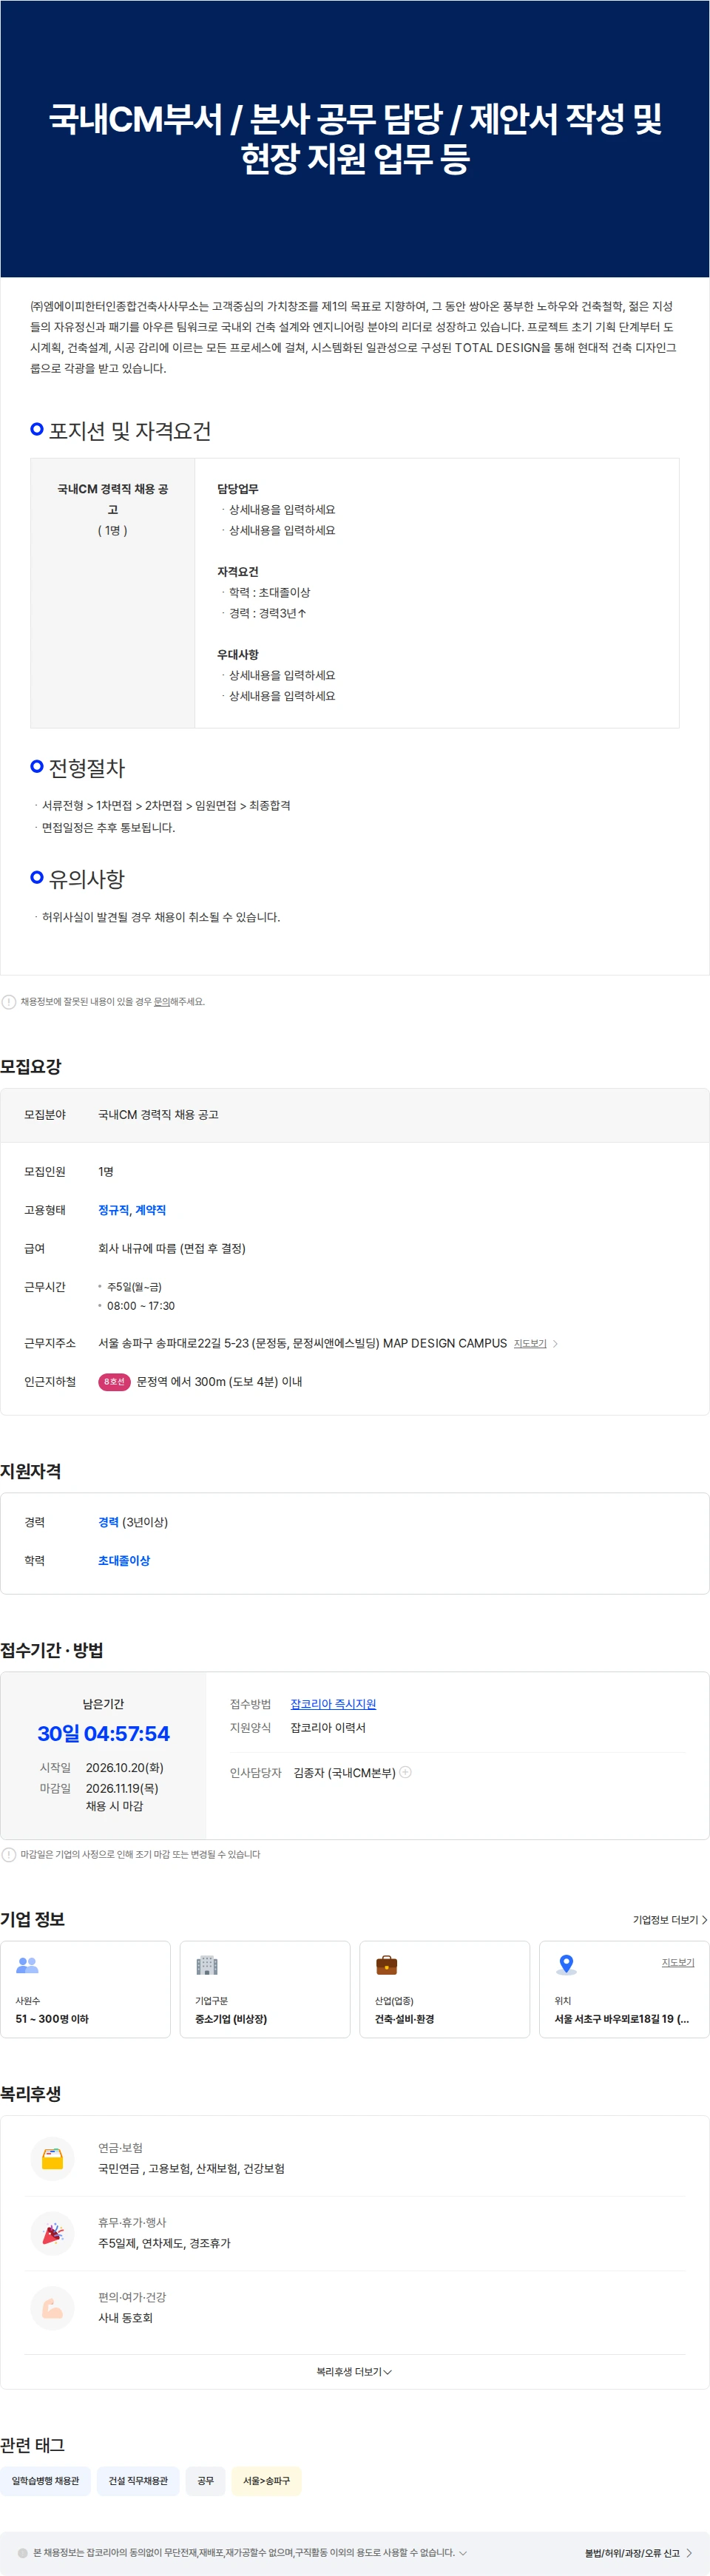Click the 서울 송파구 송파대로22길 5-23 work address
The image size is (710, 2576).
302,1343
